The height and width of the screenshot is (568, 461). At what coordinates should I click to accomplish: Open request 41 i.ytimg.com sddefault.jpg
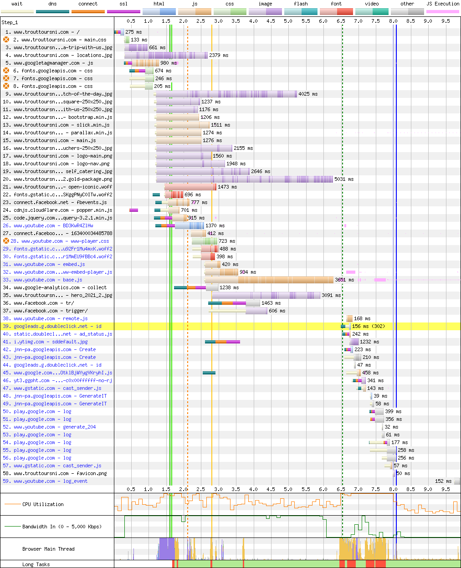click(45, 342)
